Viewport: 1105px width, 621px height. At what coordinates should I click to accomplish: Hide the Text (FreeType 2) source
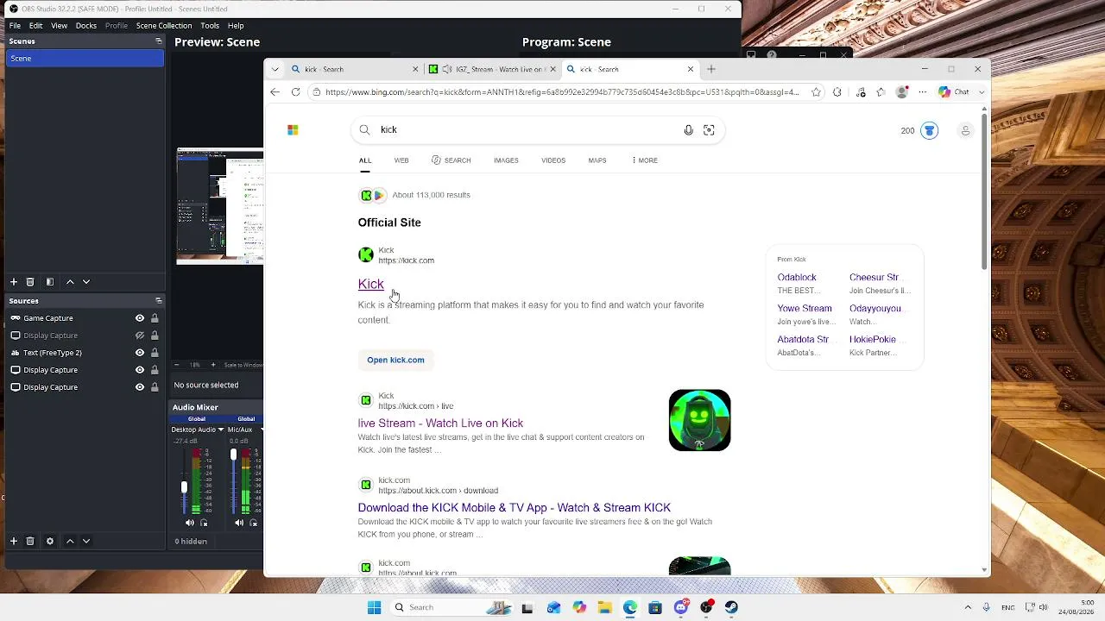[x=140, y=353]
